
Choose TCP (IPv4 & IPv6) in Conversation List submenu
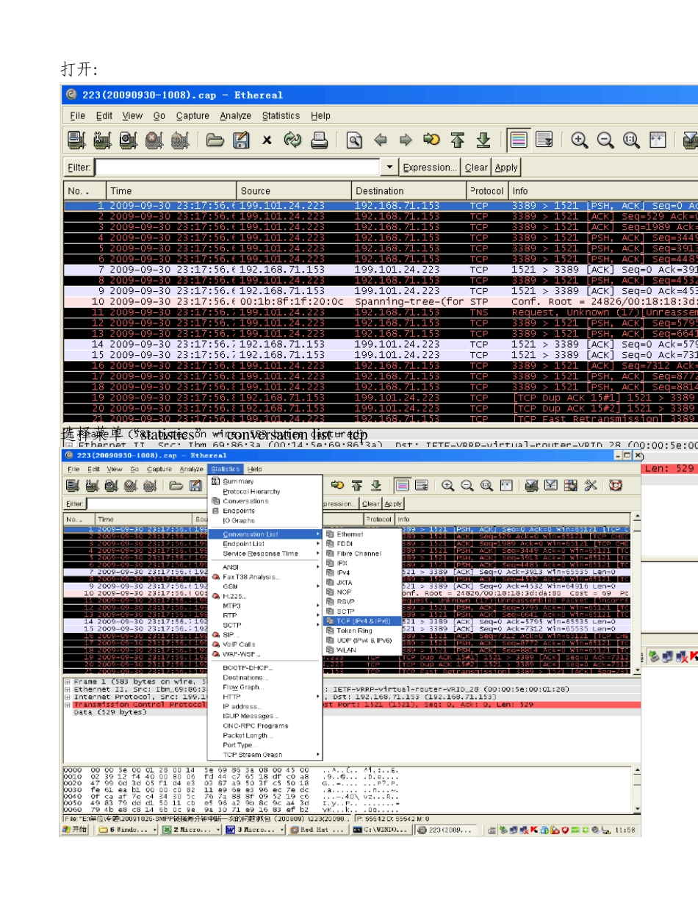(363, 620)
